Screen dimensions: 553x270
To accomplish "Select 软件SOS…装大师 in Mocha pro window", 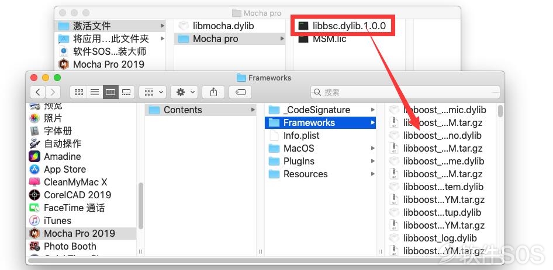I will pos(111,51).
